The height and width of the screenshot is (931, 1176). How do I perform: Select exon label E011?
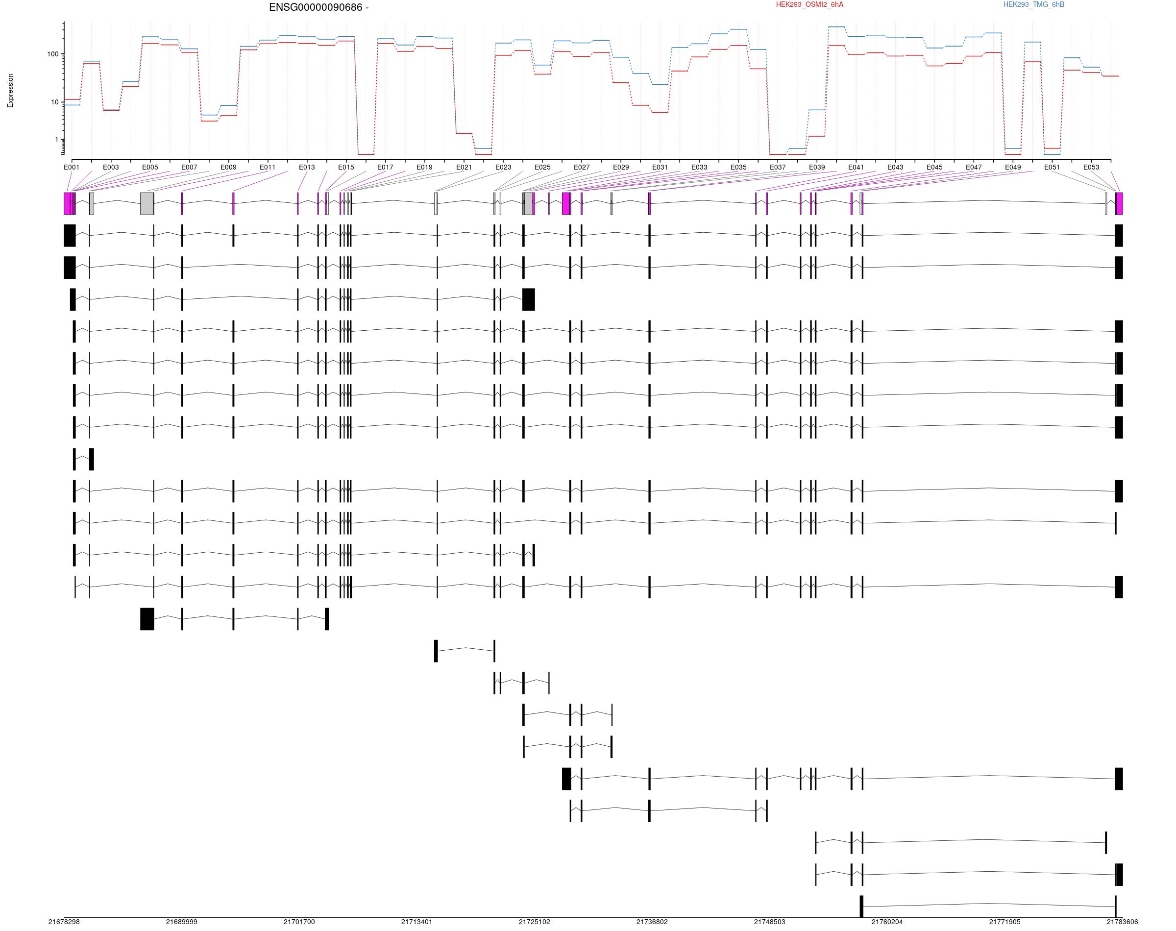(268, 168)
